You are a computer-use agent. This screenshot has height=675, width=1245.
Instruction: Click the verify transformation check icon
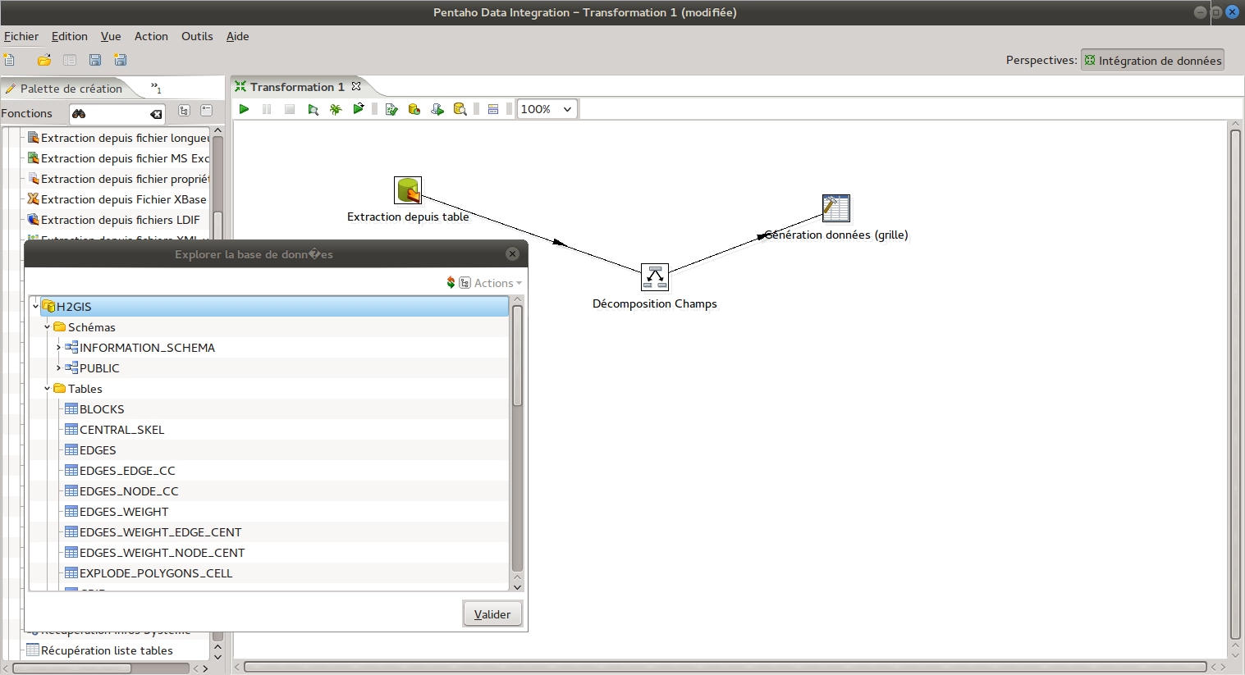(391, 109)
